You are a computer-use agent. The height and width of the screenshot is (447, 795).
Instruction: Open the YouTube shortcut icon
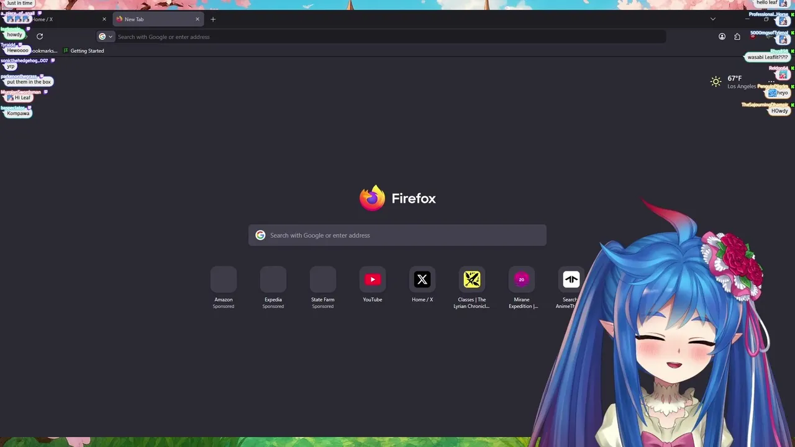tap(373, 279)
